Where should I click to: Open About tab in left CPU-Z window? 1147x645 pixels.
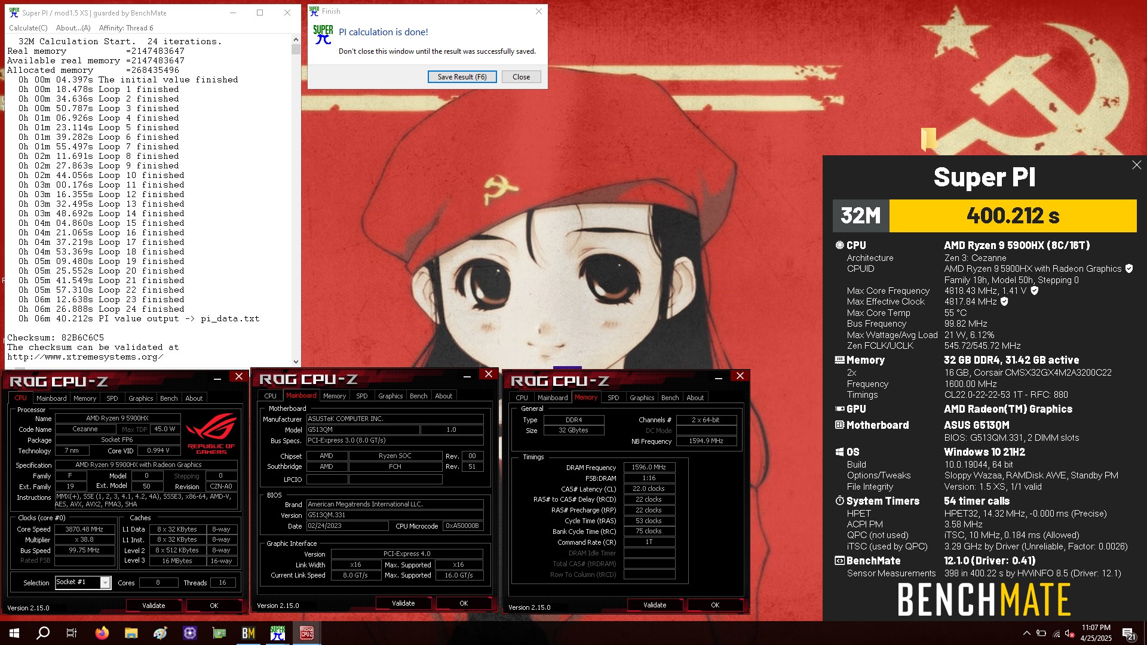[194, 398]
